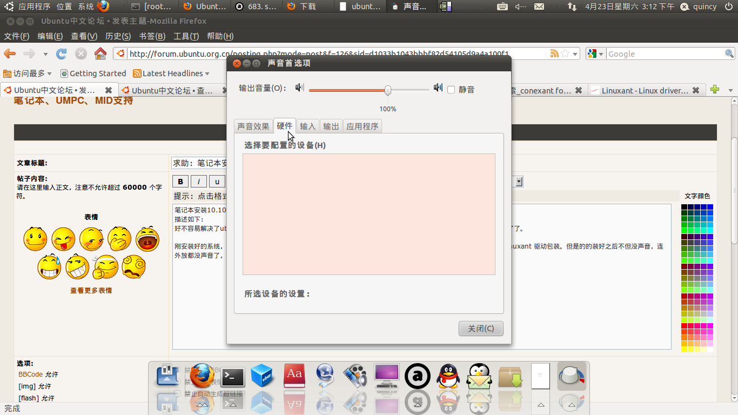
Task: Click the keyboard indicator in top panel
Action: point(502,6)
